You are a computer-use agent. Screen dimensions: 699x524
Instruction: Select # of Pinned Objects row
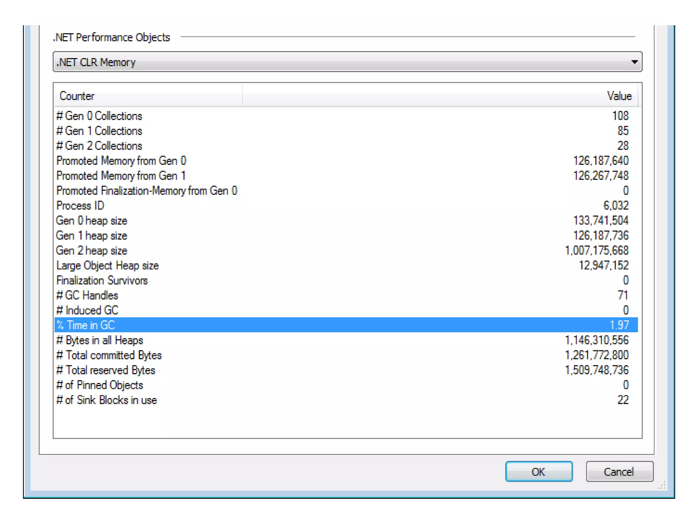100,385
